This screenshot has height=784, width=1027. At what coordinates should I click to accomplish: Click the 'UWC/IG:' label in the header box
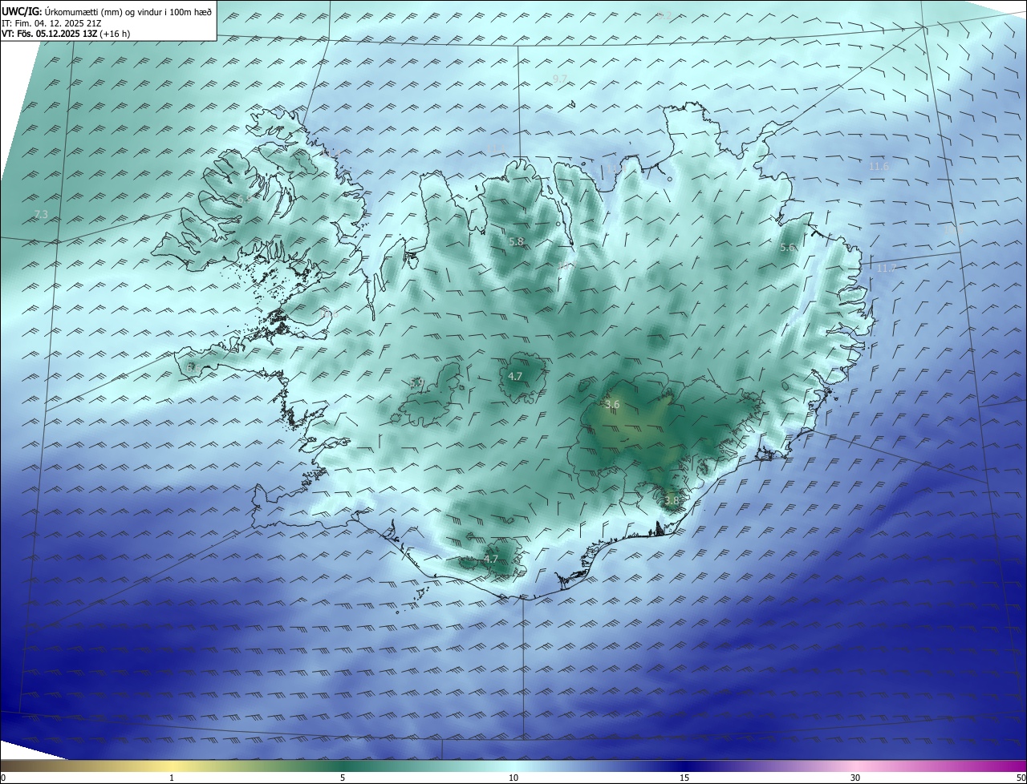pyautogui.click(x=22, y=12)
